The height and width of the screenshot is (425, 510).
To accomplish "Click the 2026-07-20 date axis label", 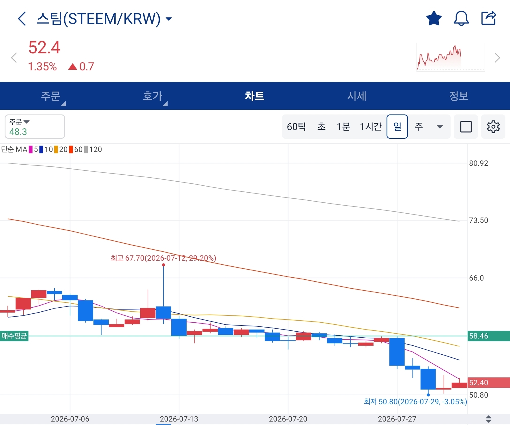I will point(288,419).
